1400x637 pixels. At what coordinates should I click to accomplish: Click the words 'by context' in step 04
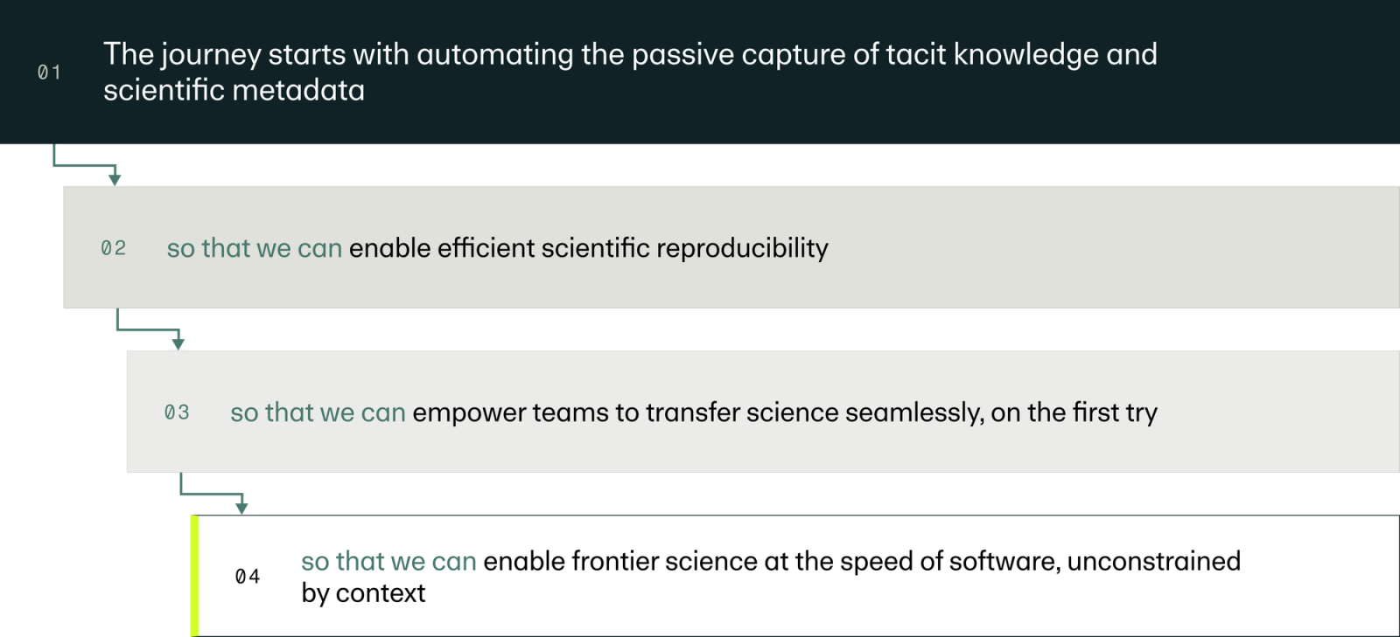point(363,593)
